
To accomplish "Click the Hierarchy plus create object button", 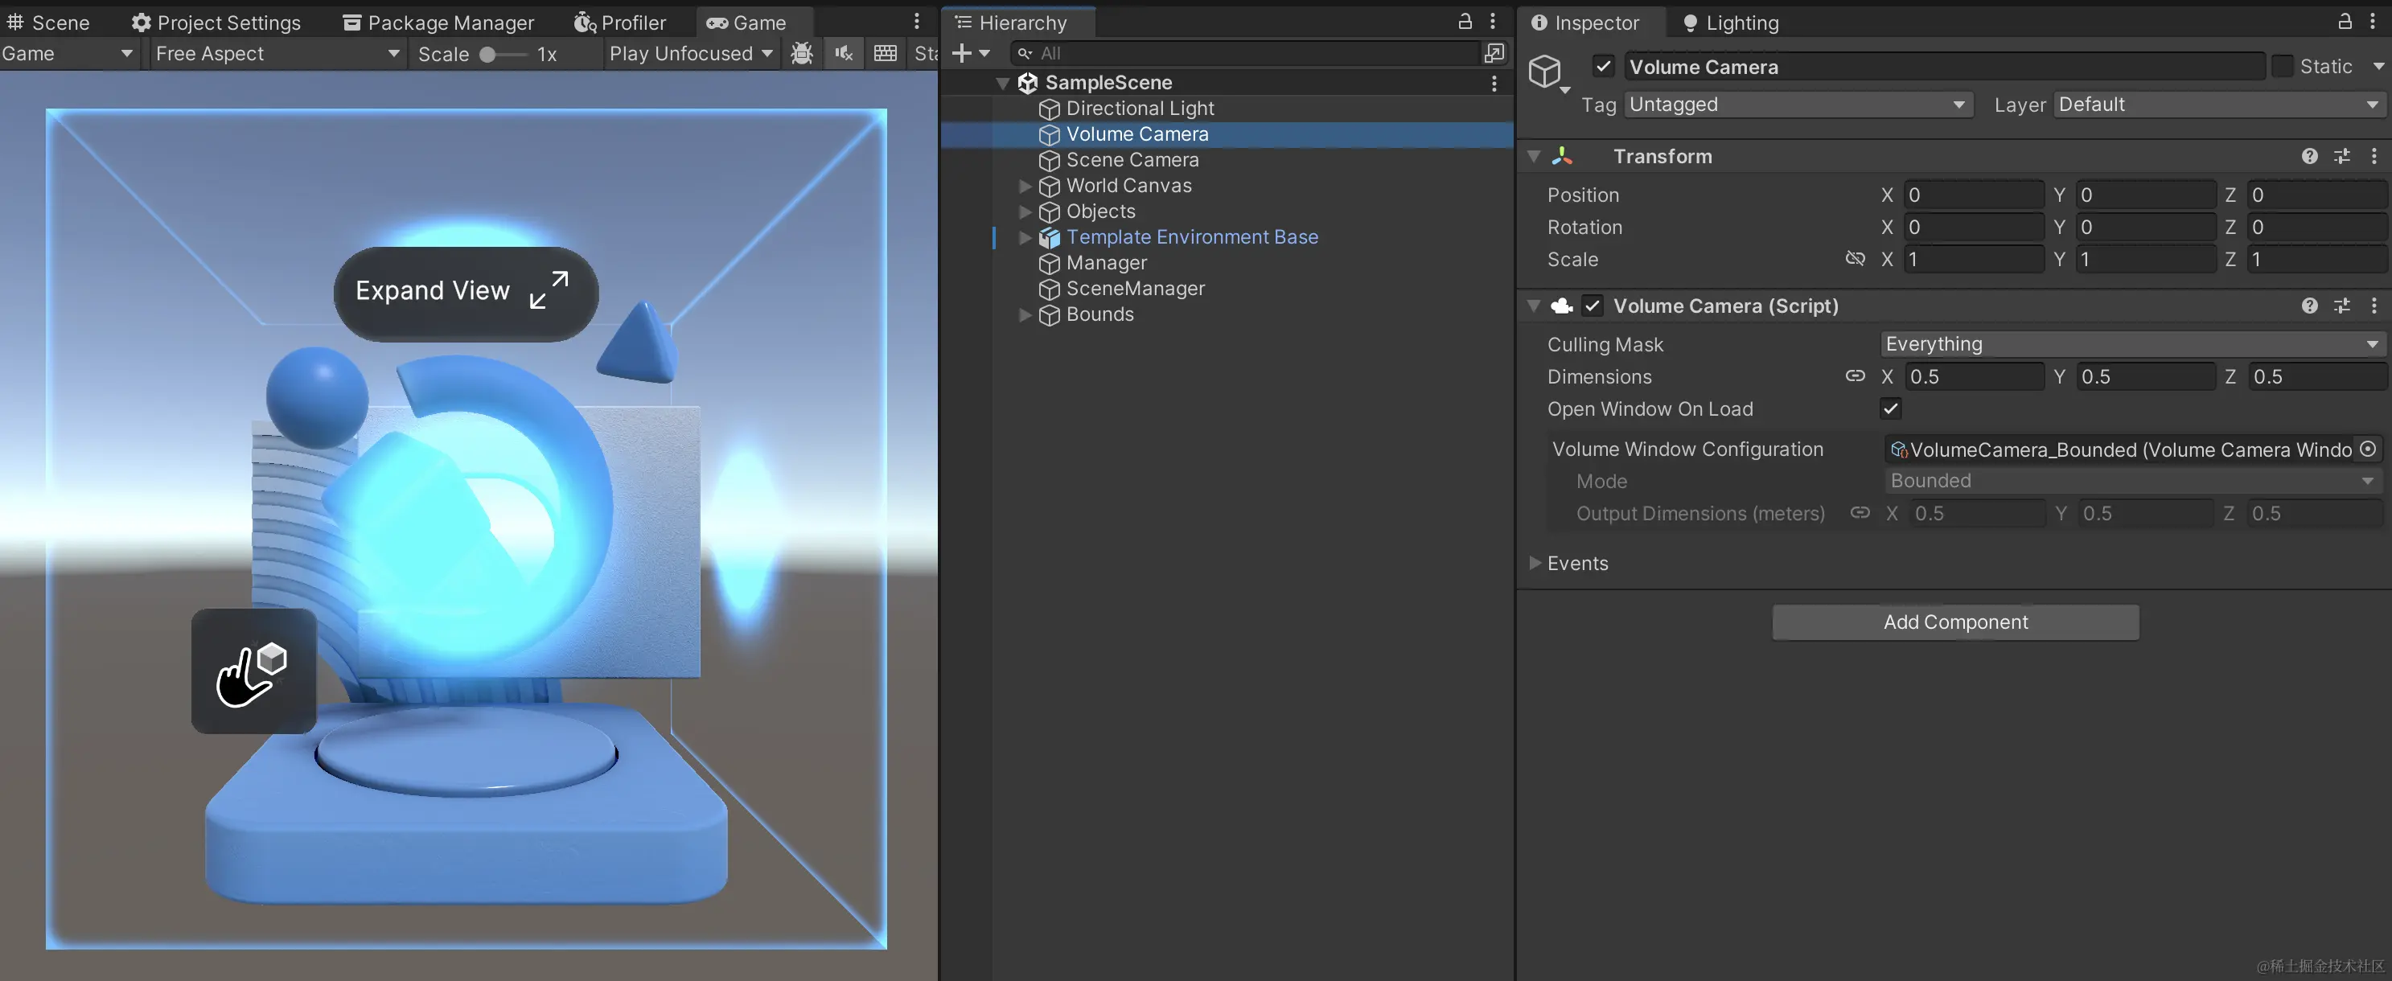I will tap(963, 53).
